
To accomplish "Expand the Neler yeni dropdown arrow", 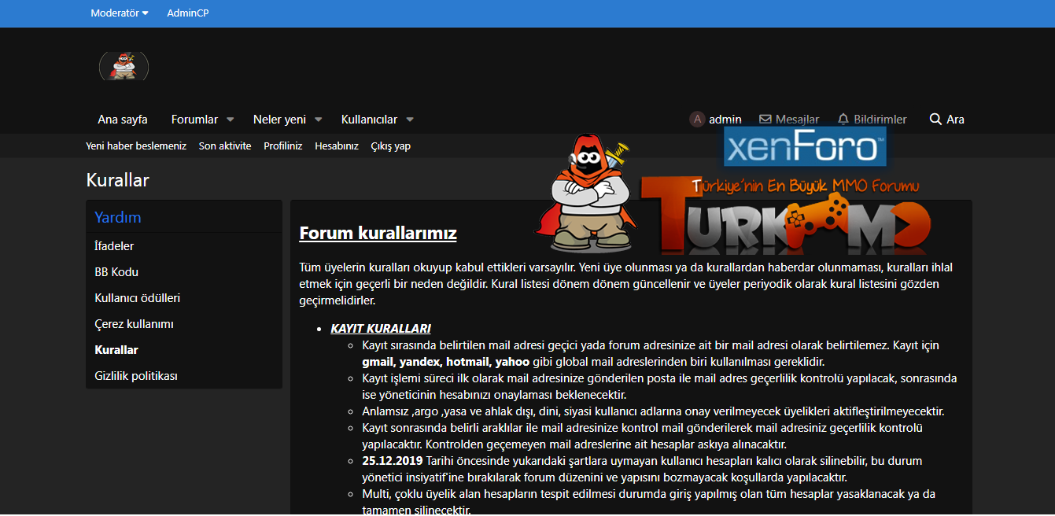I will point(319,120).
